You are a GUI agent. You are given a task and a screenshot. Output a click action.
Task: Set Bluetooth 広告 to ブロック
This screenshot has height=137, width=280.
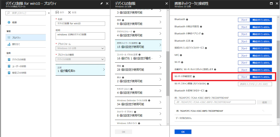[244, 41]
